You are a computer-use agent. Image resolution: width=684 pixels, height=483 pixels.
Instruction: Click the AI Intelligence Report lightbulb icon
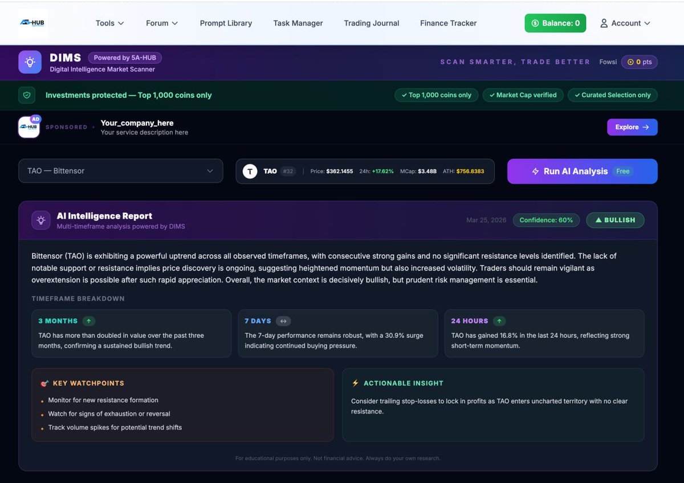pyautogui.click(x=41, y=220)
